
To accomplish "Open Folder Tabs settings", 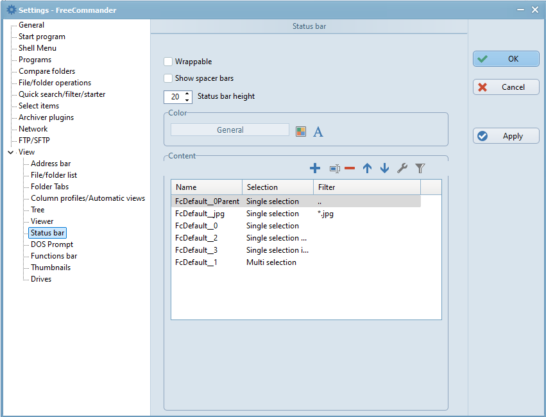I will click(x=49, y=187).
